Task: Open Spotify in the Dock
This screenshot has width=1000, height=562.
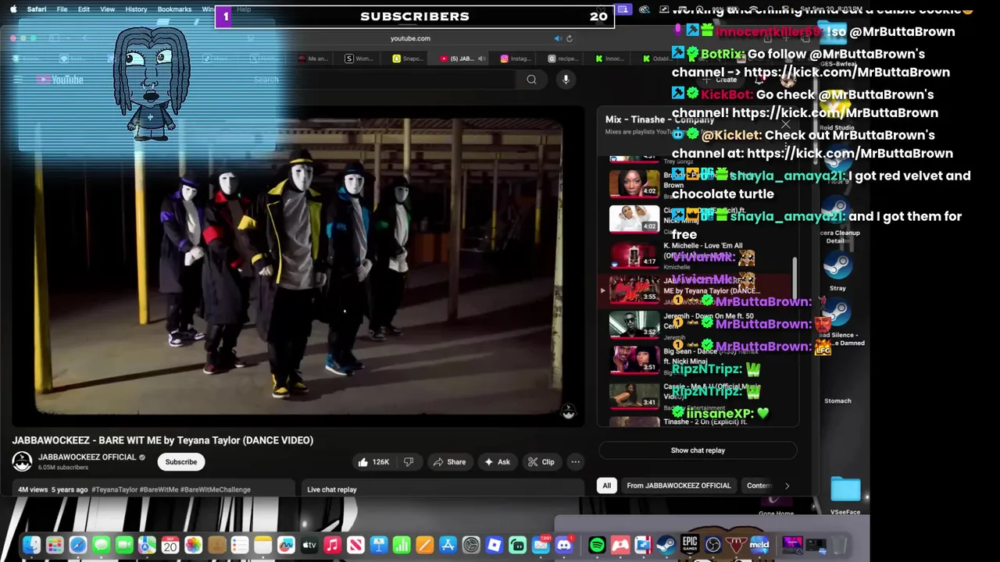Action: coord(597,545)
